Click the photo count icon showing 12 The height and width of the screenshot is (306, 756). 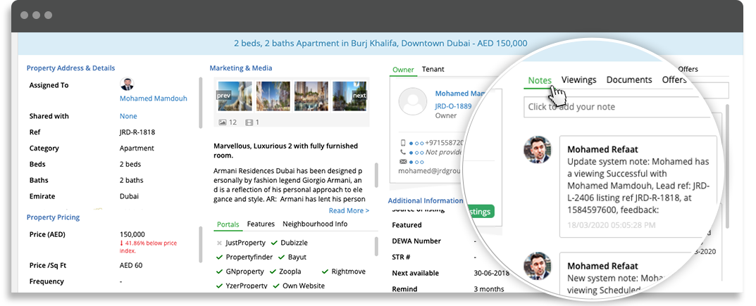click(222, 122)
